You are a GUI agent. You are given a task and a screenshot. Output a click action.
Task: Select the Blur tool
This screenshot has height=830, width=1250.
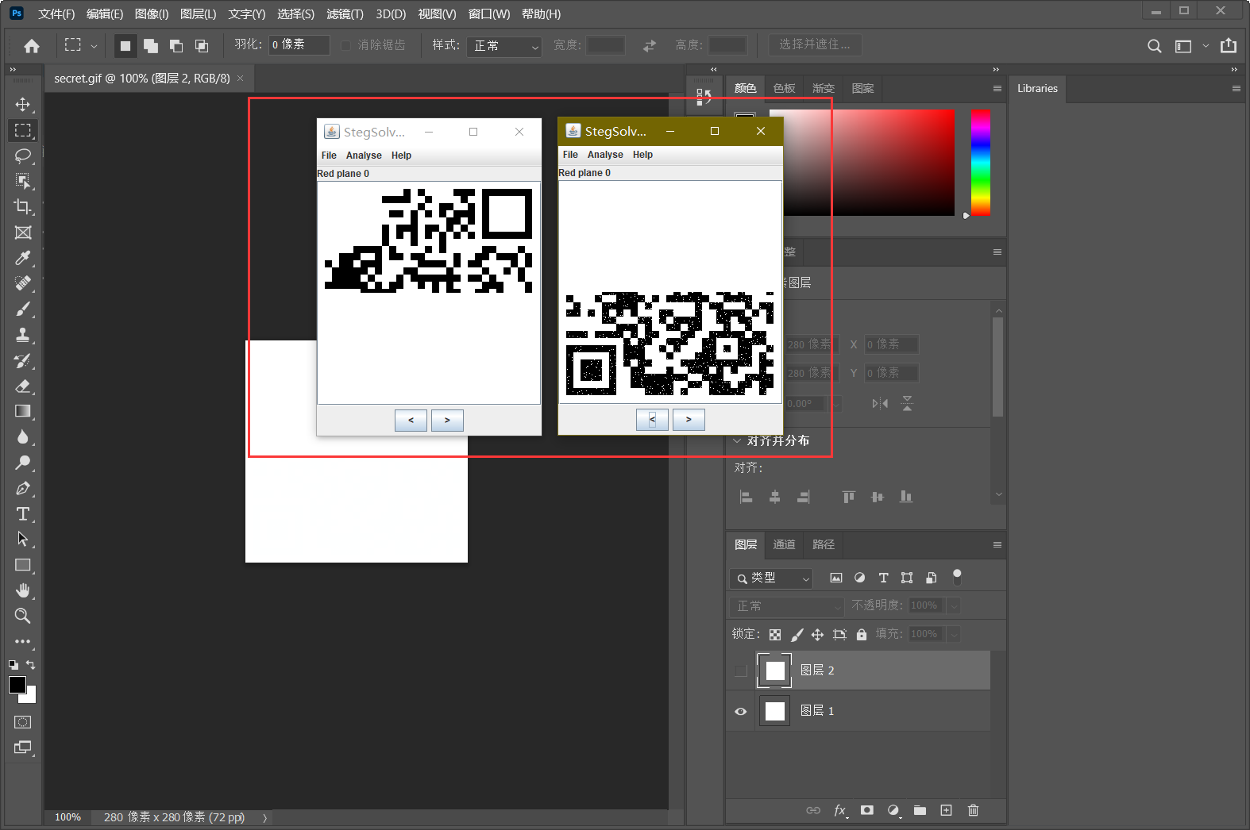23,437
